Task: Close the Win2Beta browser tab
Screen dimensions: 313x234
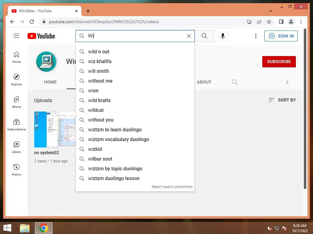Action: coord(76,11)
